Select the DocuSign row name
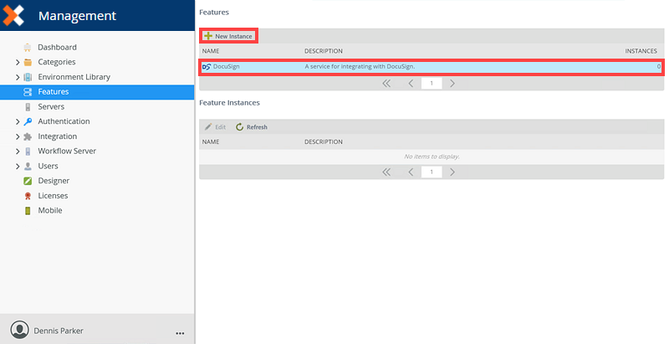 click(226, 67)
